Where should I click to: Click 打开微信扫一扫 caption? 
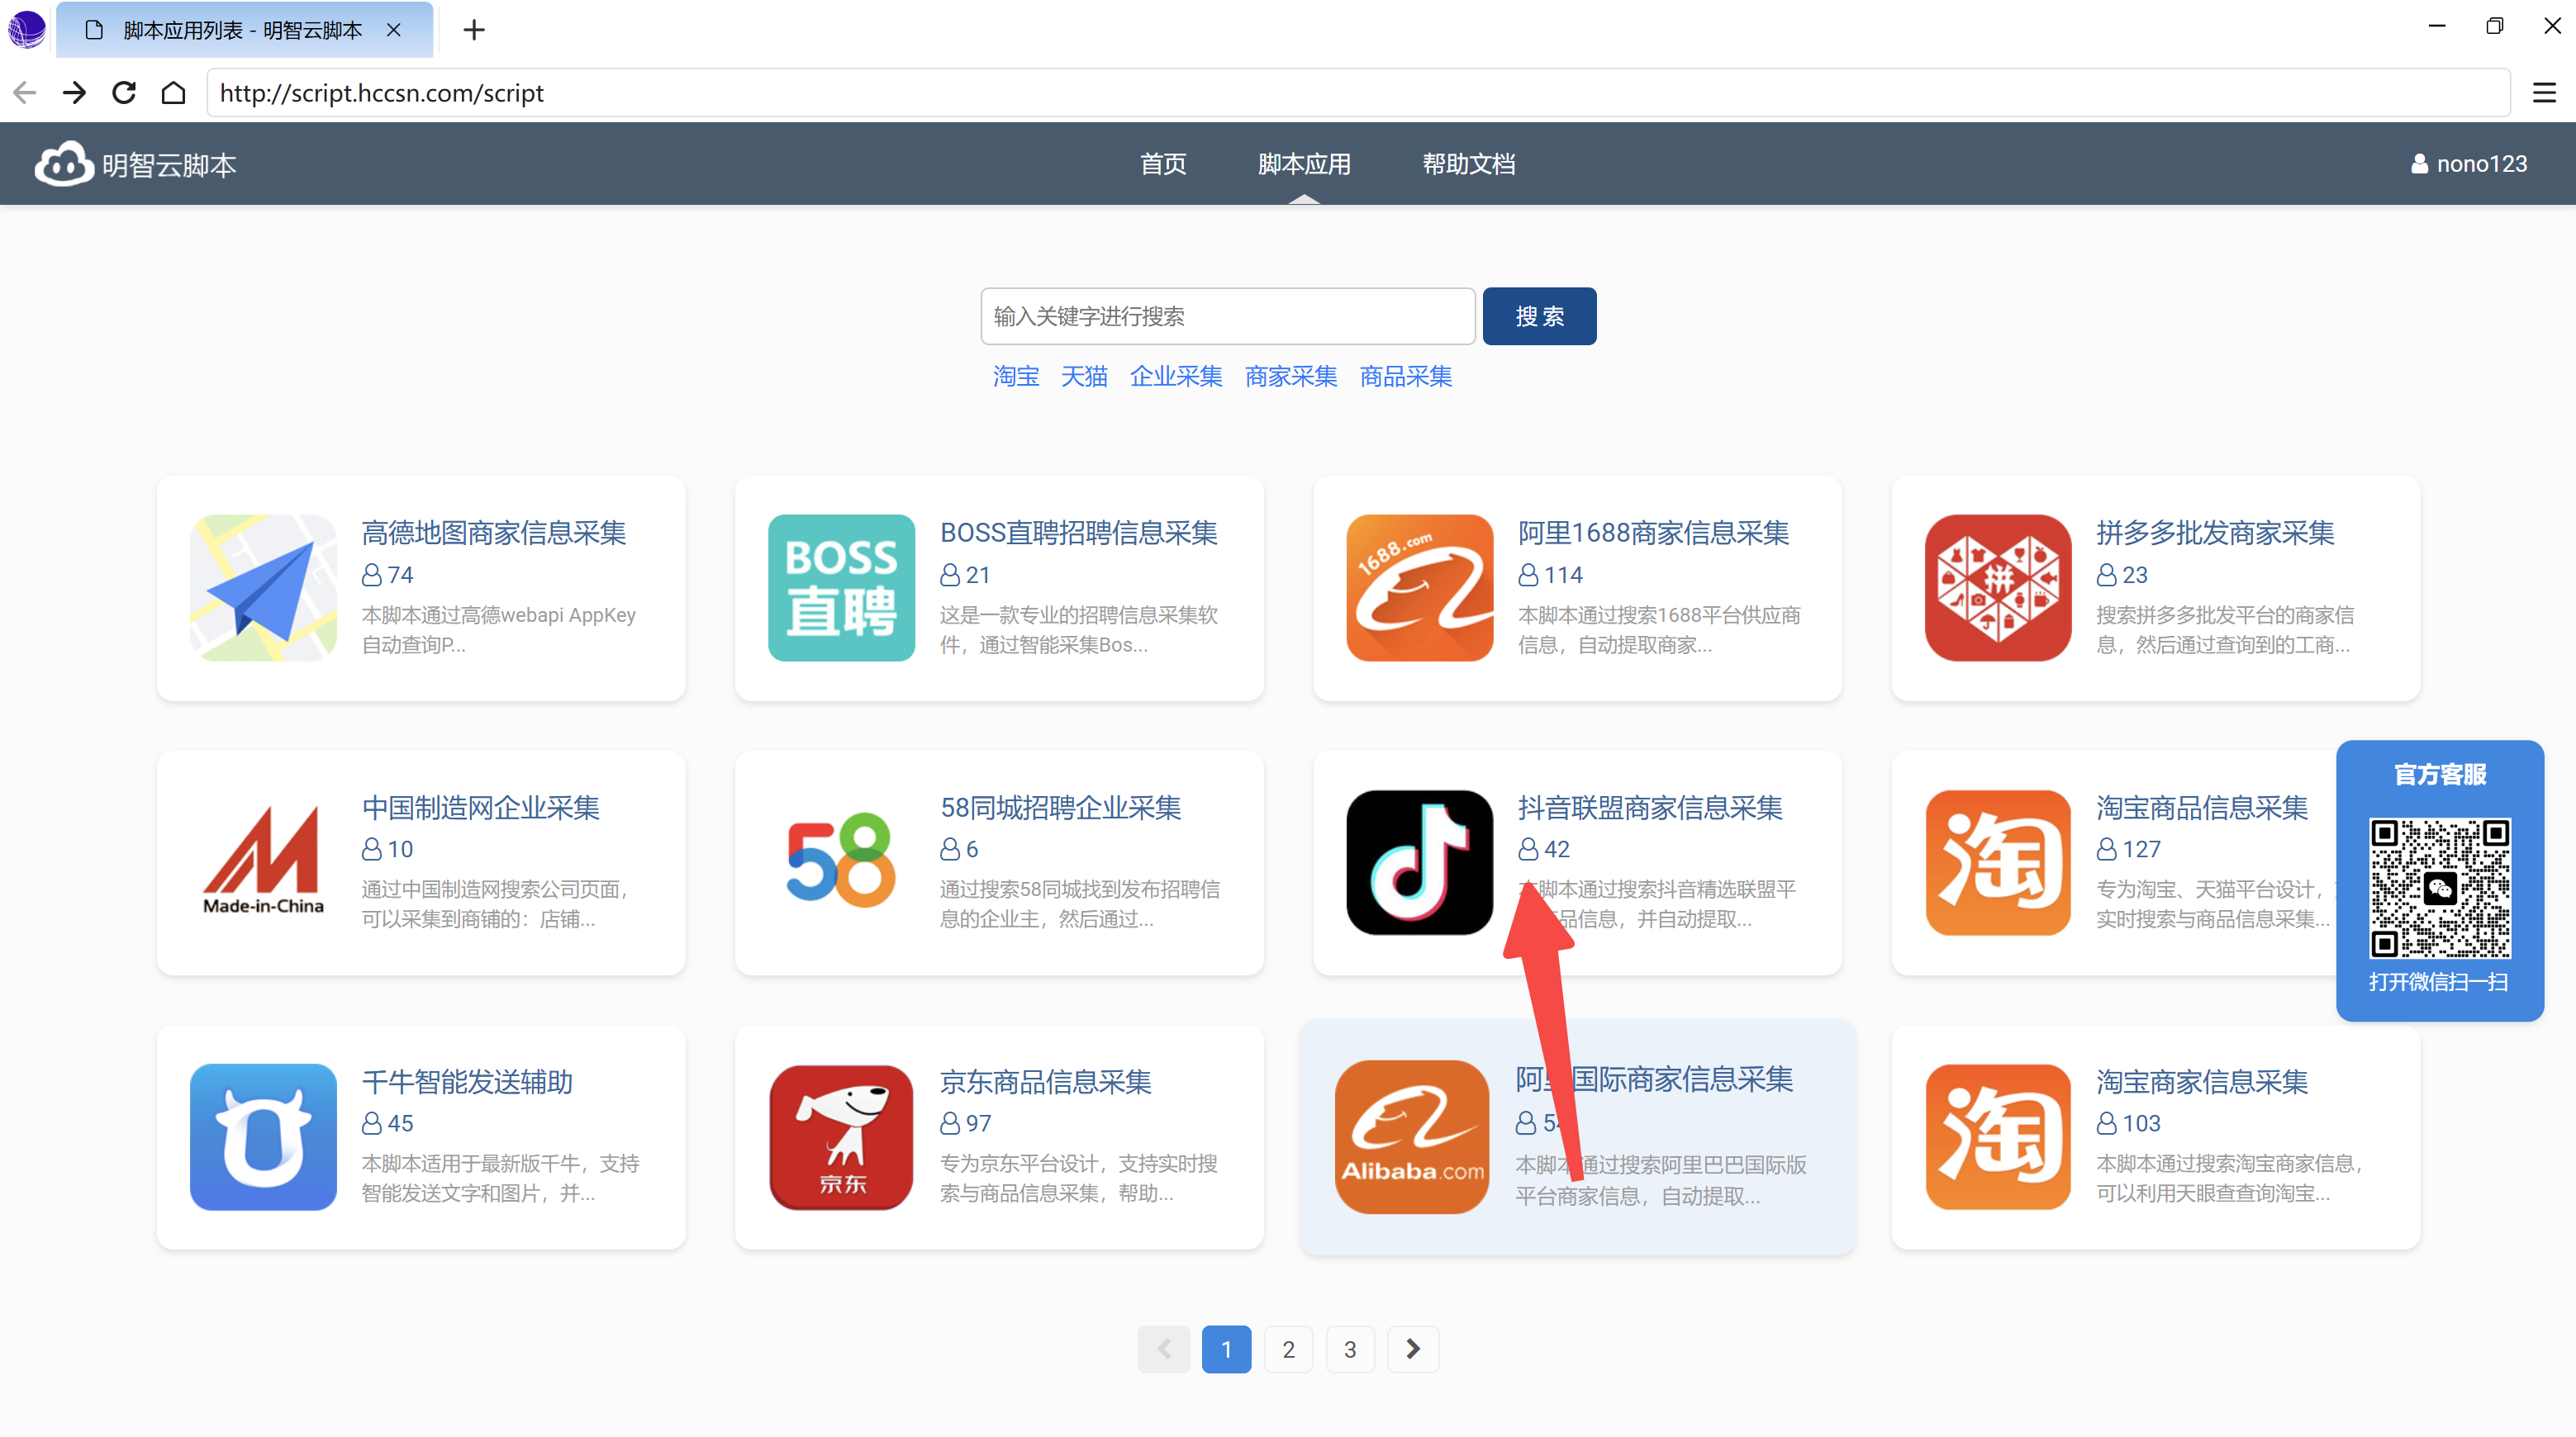pyautogui.click(x=2439, y=982)
